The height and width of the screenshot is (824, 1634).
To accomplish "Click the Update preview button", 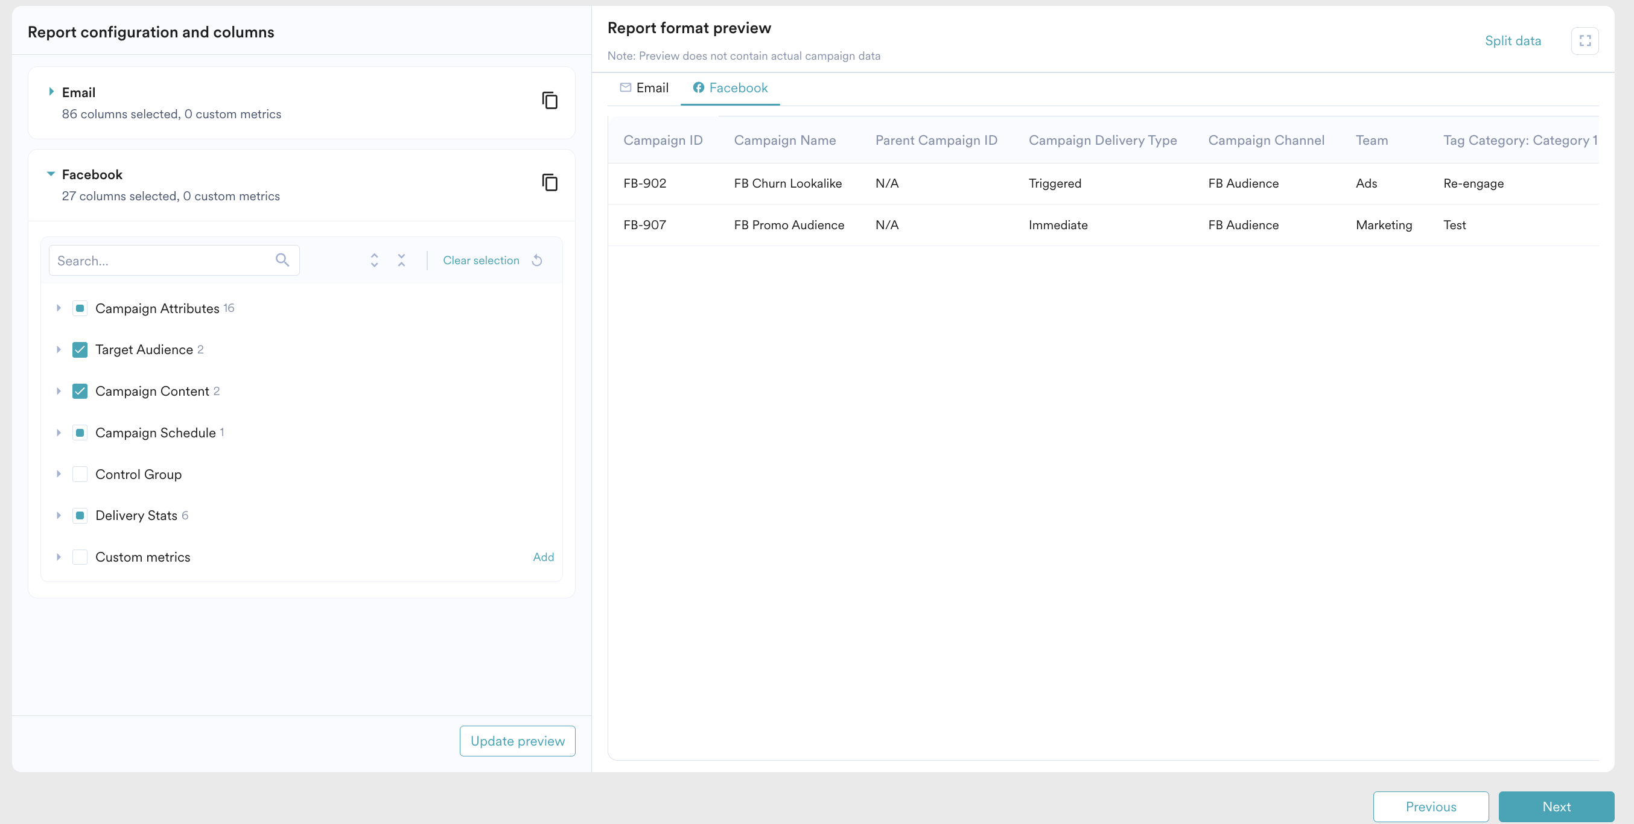I will point(517,741).
